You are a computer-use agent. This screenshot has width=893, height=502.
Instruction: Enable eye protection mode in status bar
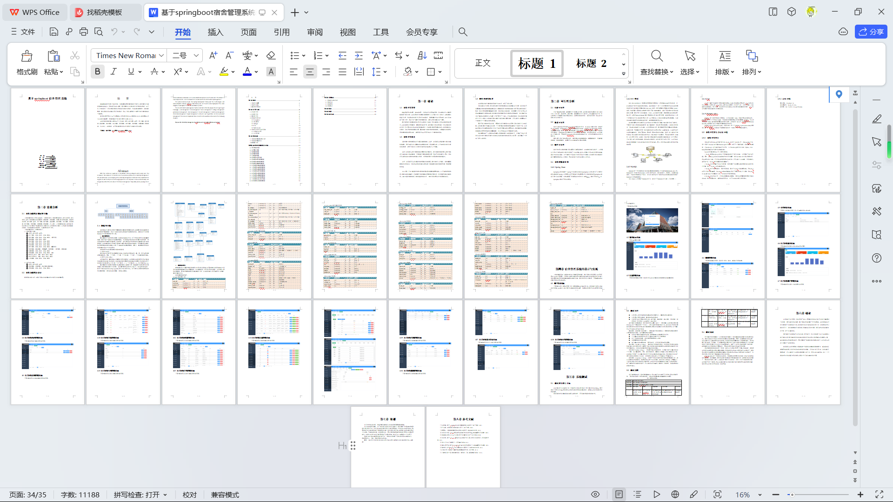pyautogui.click(x=595, y=495)
